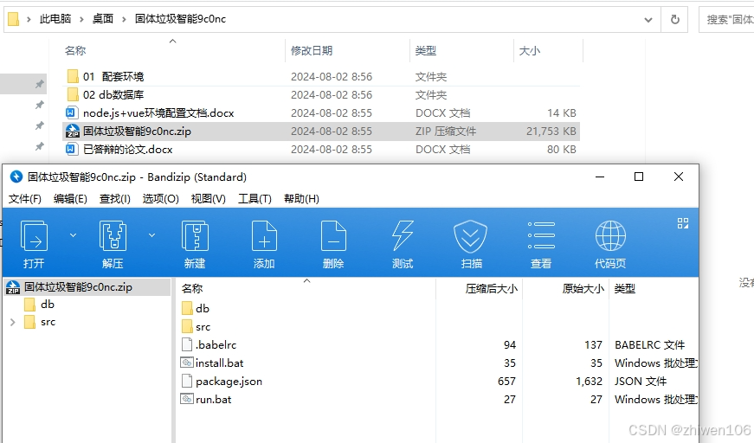
Task: Open the 工具(T) menu in Bandizip
Action: click(x=255, y=199)
